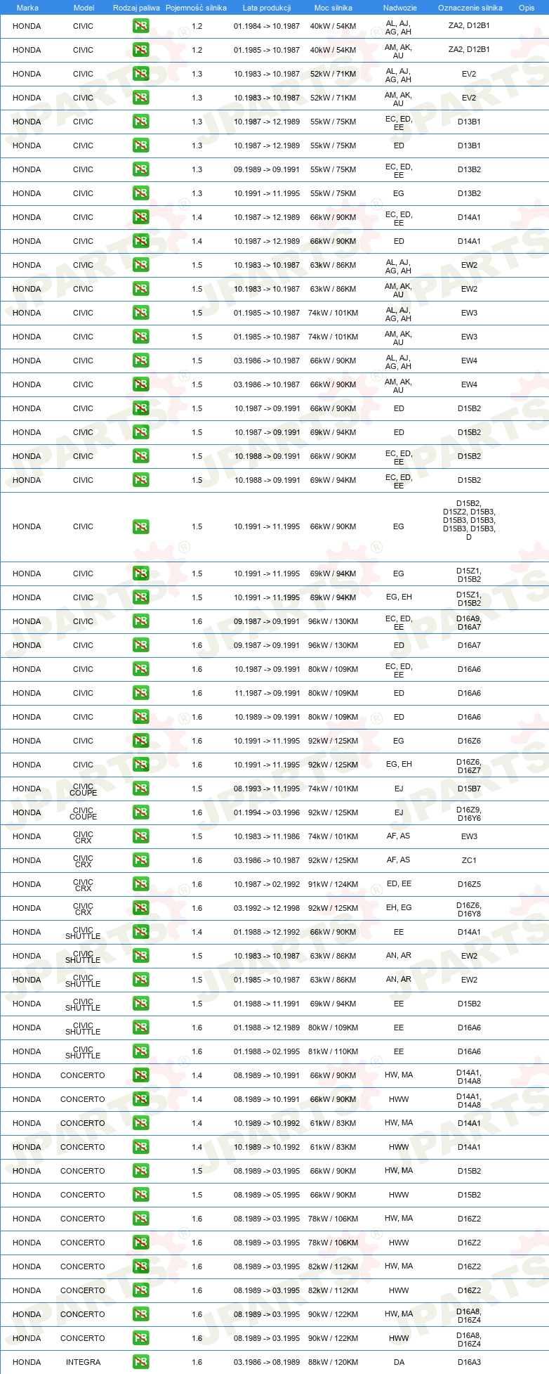This screenshot has height=1374, width=549.
Task: Select the INTEGRA model cell
Action: 83,1362
